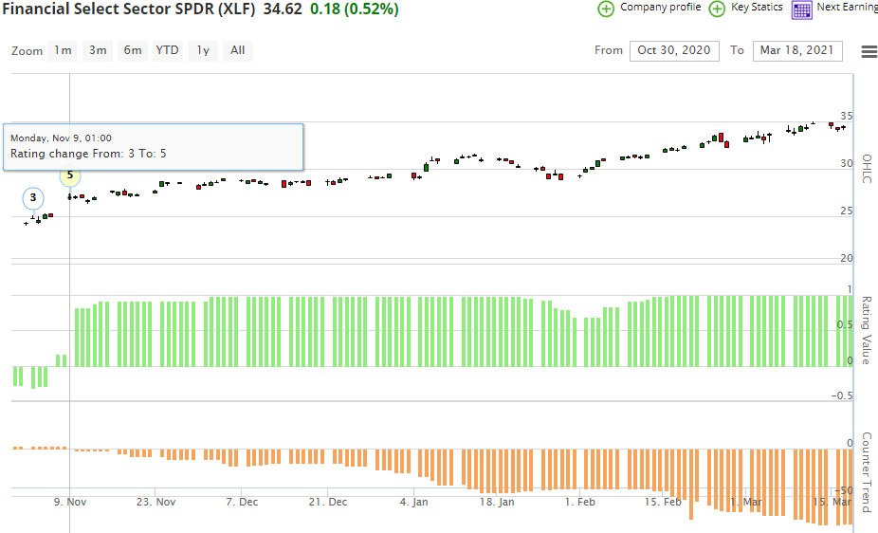This screenshot has height=533, width=878.
Task: Edit the From date field Oct 30, 2020
Action: pos(674,50)
